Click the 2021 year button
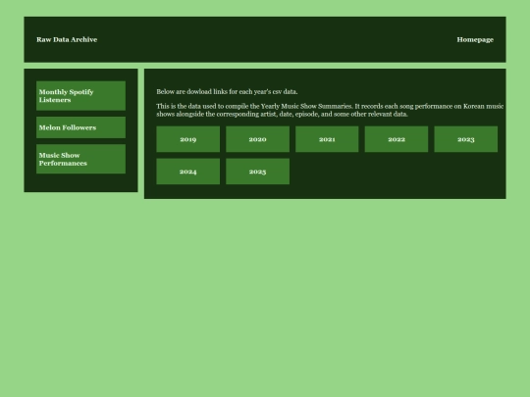 tap(327, 139)
